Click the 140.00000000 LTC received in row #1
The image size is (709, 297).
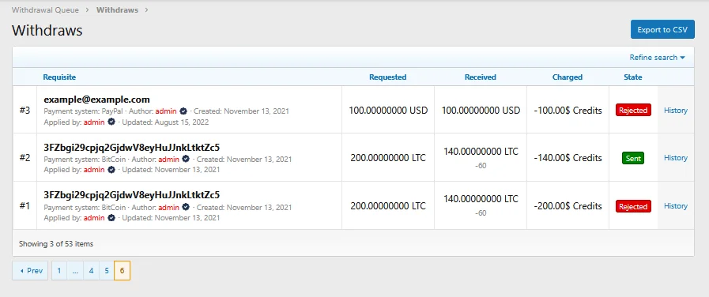(481, 198)
